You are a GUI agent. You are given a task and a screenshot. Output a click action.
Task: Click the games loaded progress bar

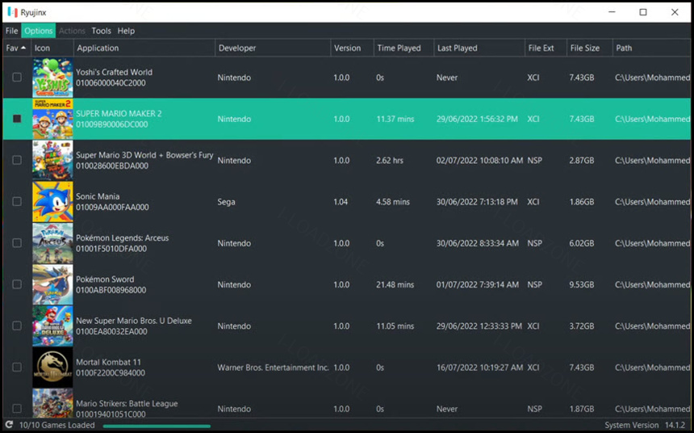157,427
